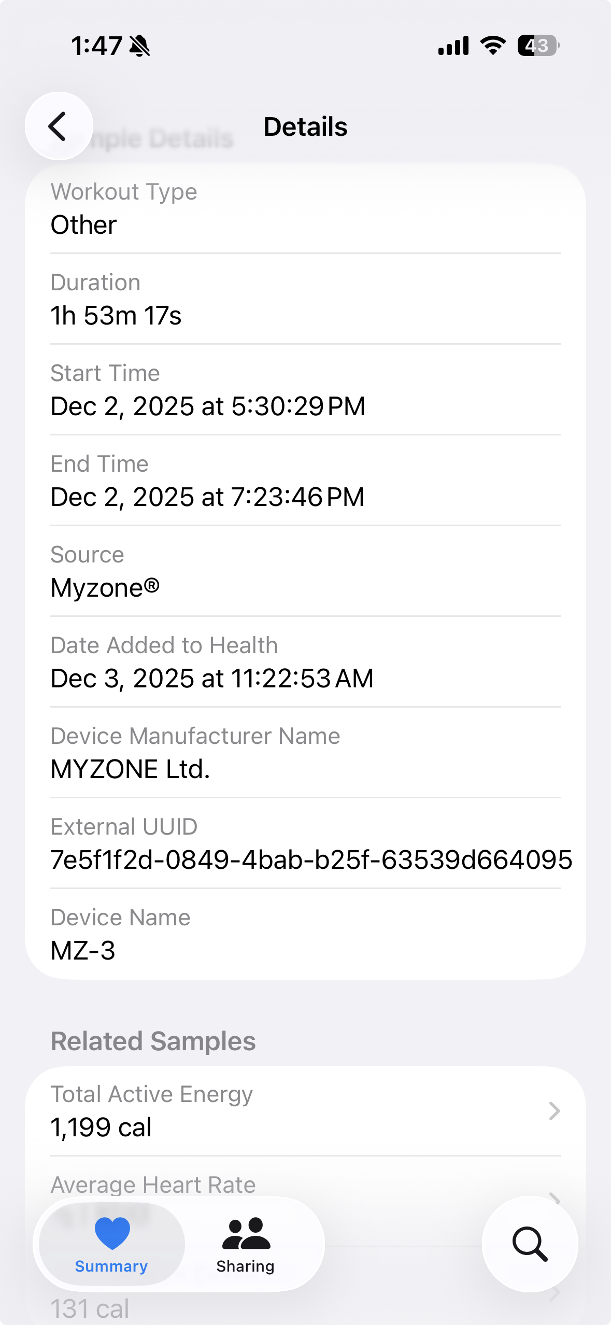
Task: Tap the Duration value 1h 53m 17s
Action: (116, 315)
